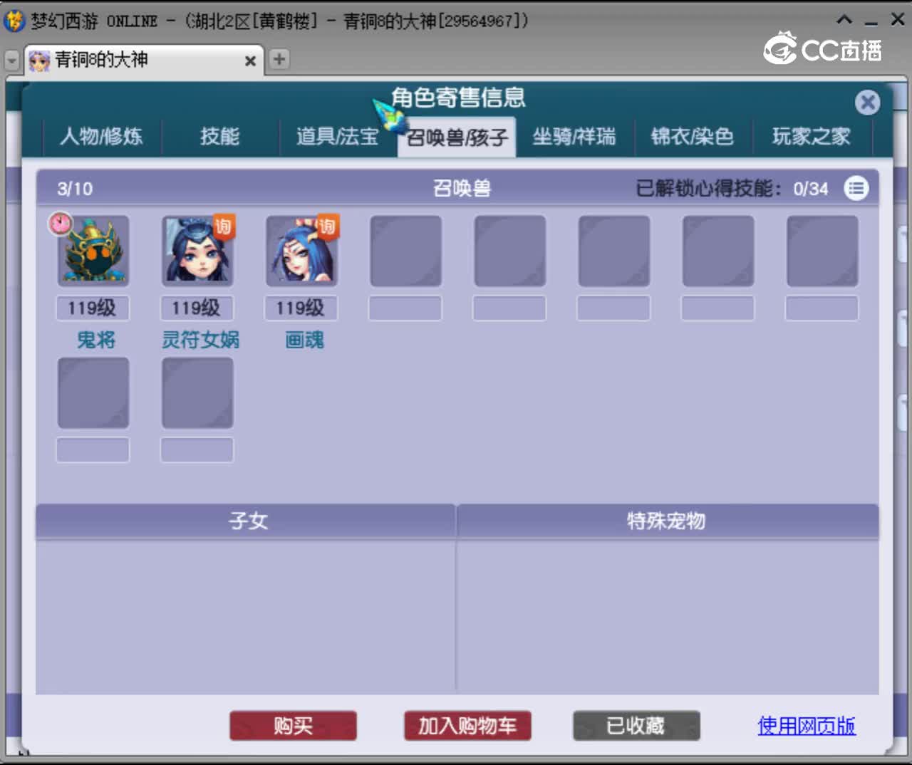The height and width of the screenshot is (765, 912).
Task: Click the 已收藏 button
Action: pos(636,726)
